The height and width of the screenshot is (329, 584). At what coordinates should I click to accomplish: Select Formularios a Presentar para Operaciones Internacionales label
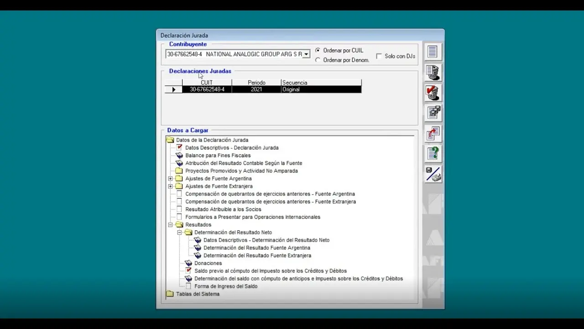253,217
